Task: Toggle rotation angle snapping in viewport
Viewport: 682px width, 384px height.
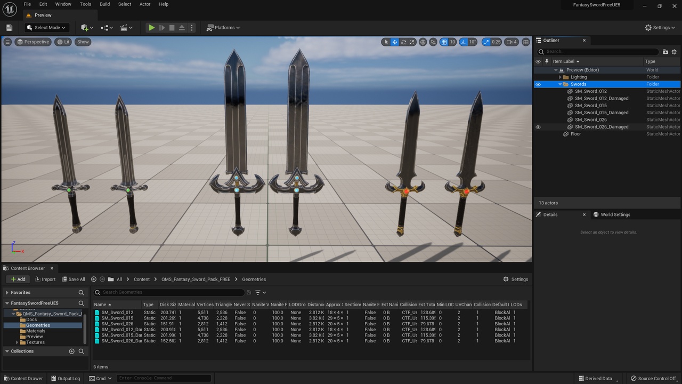Action: 464,42
